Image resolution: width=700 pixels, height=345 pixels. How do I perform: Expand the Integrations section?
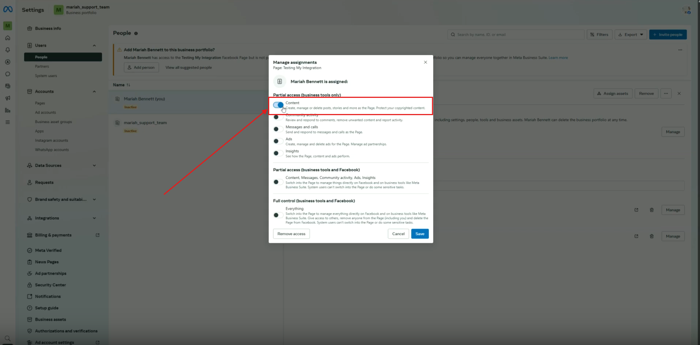(94, 218)
